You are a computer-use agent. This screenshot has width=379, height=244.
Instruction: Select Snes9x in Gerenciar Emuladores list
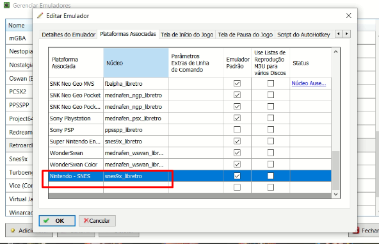point(19,159)
